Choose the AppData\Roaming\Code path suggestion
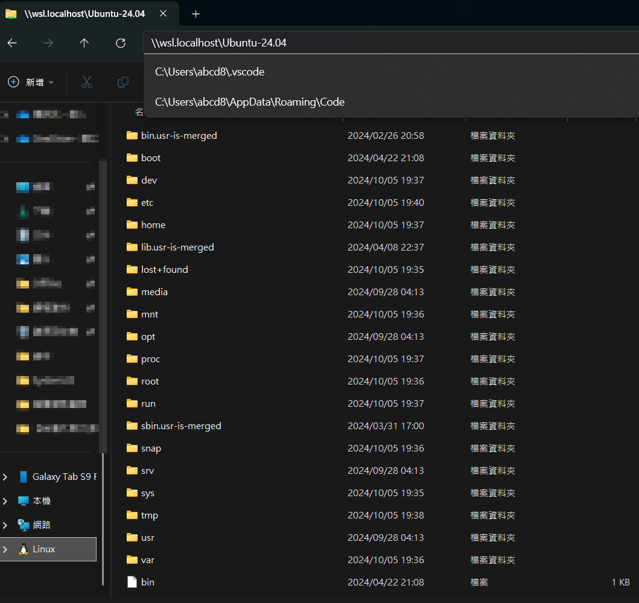This screenshot has width=639, height=603. click(x=249, y=102)
